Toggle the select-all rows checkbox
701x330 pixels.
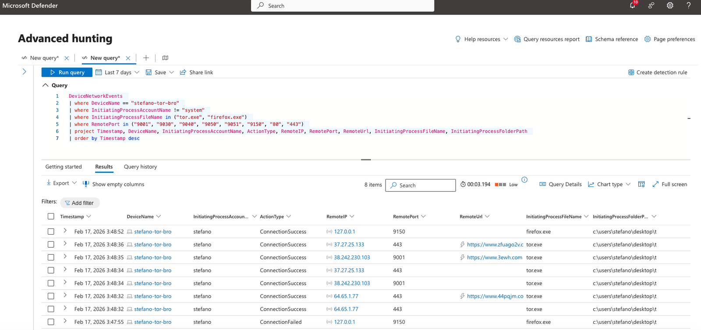coord(51,216)
